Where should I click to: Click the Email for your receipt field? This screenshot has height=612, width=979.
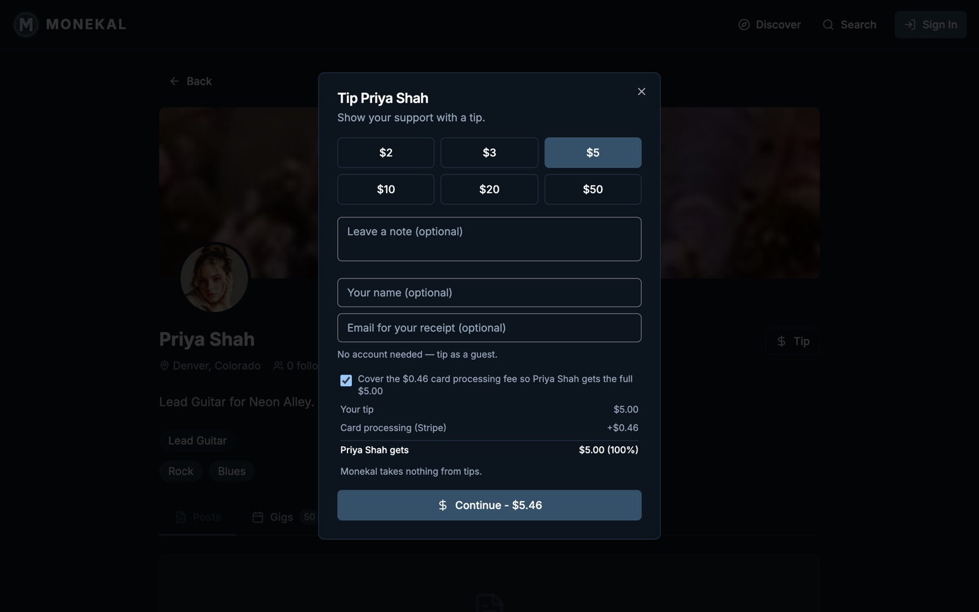(489, 328)
